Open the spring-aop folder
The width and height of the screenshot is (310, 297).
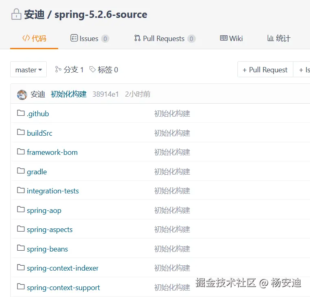pyautogui.click(x=44, y=210)
